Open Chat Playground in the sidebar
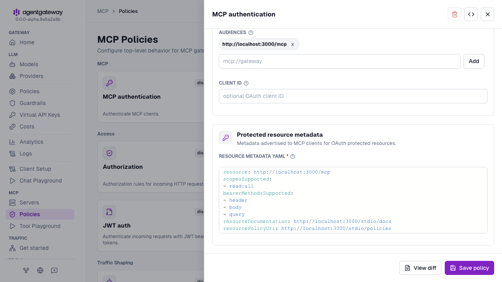502x282 pixels. click(40, 181)
